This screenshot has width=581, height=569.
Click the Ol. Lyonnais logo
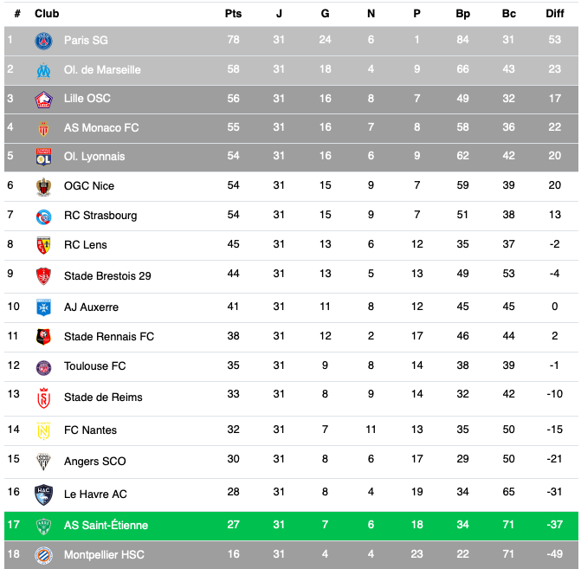click(x=43, y=157)
